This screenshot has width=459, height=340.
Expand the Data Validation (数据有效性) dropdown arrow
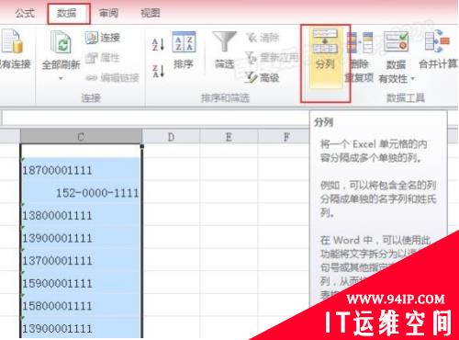click(412, 79)
